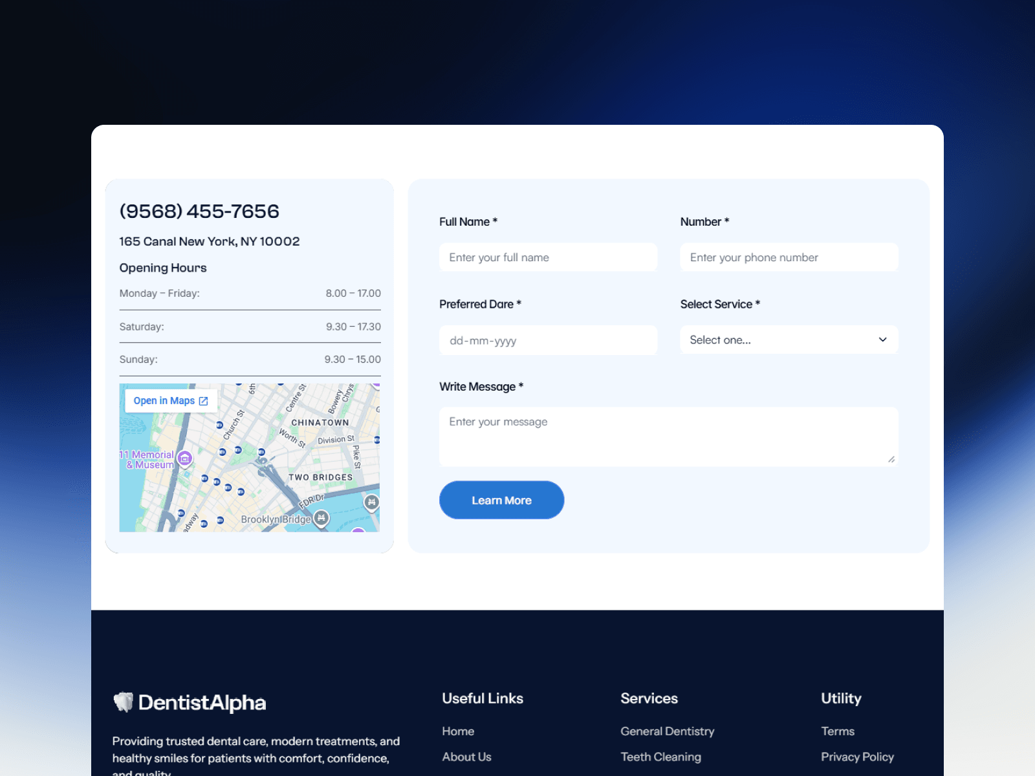Click the Learn More button
1035x776 pixels.
(502, 500)
